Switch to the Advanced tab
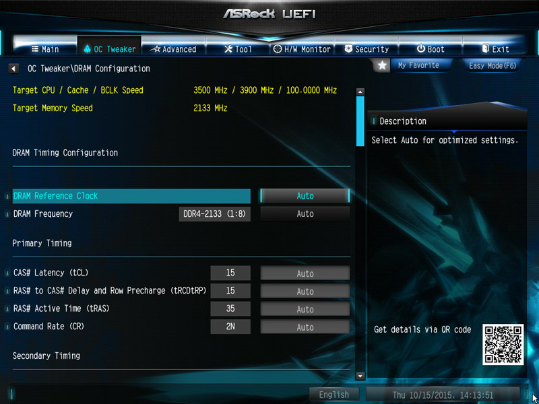The height and width of the screenshot is (404, 539). point(174,49)
